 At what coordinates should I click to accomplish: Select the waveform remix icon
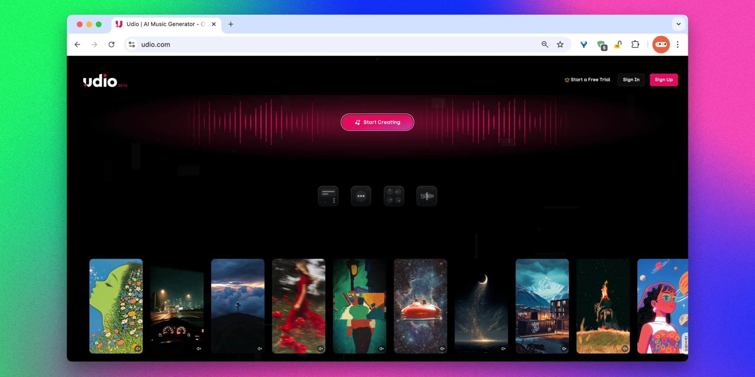pos(426,196)
